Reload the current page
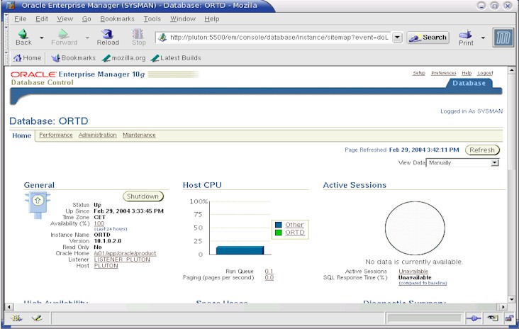This screenshot has width=519, height=329. tap(108, 37)
